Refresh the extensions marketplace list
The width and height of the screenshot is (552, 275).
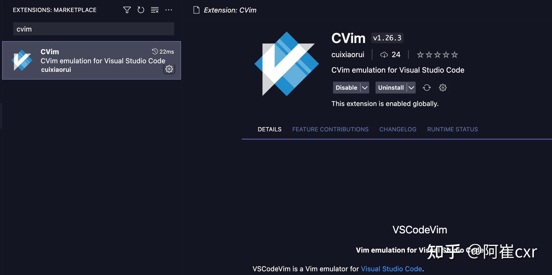point(141,10)
